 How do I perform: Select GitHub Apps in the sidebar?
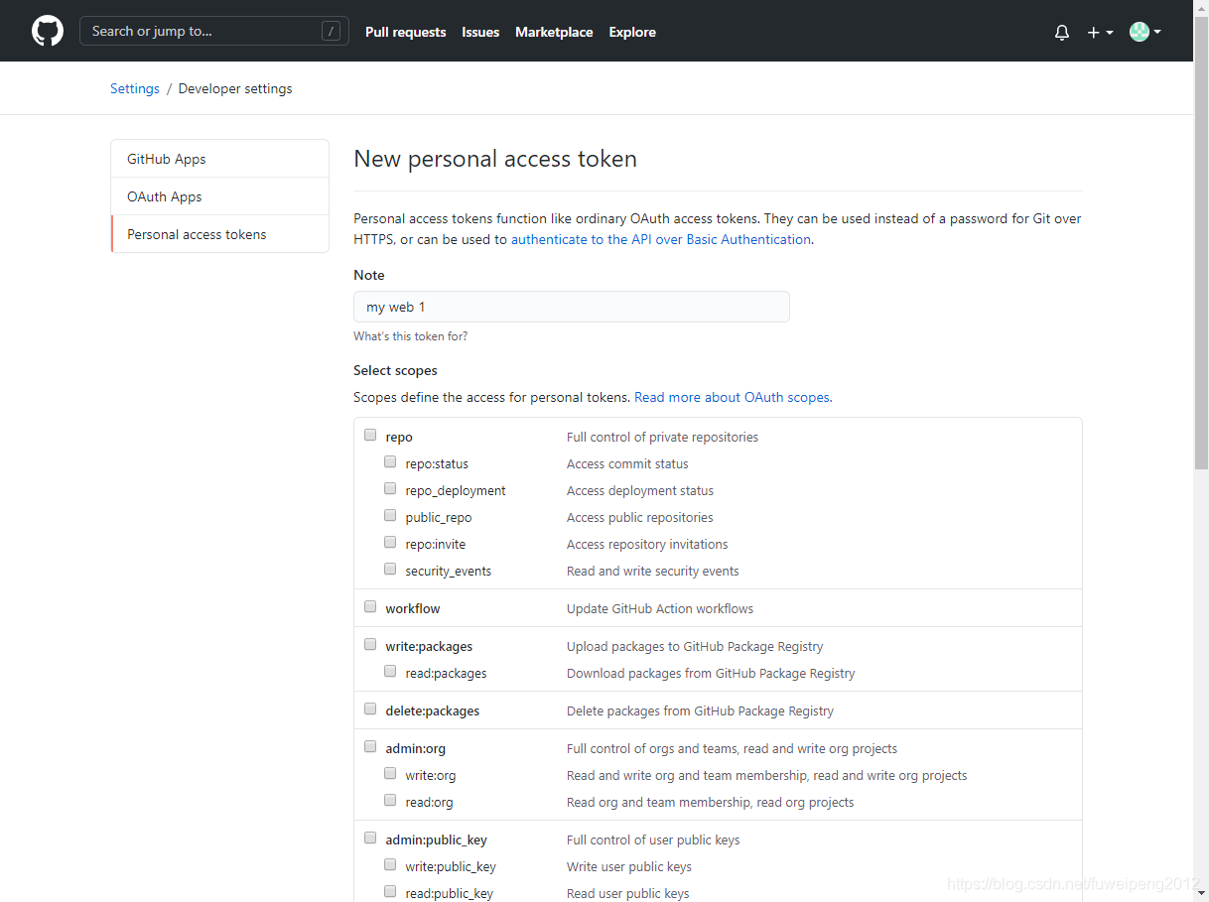(x=167, y=159)
